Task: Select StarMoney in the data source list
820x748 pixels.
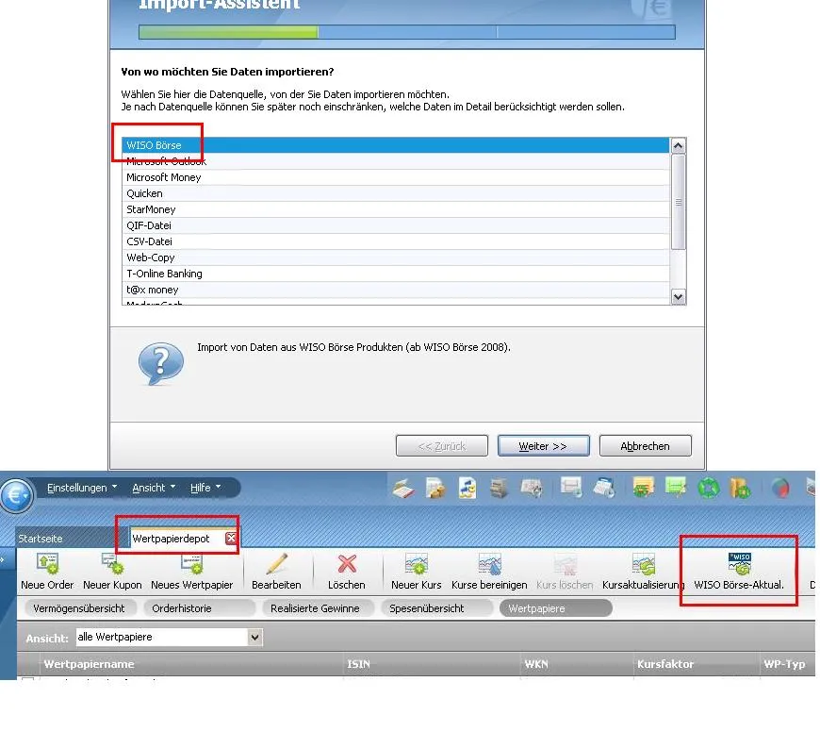Action: pos(151,209)
